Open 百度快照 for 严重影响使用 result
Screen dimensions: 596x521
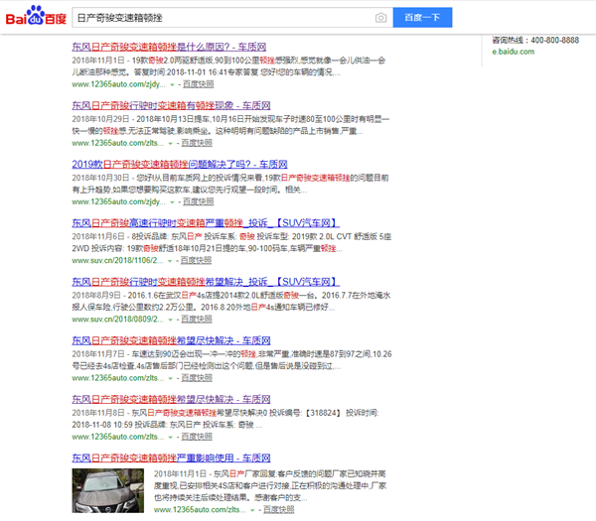[278, 510]
